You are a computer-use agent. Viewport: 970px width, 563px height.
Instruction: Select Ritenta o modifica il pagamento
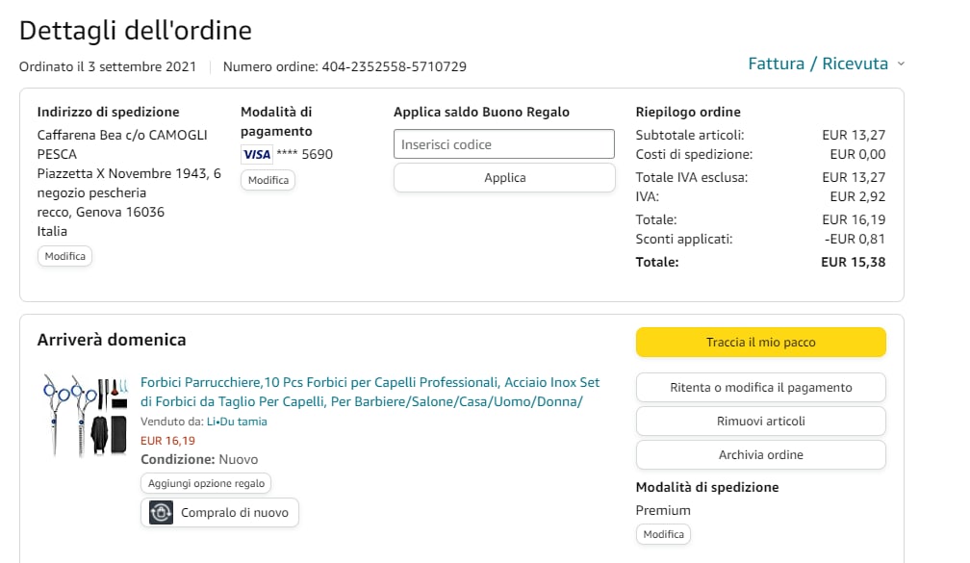coord(760,388)
